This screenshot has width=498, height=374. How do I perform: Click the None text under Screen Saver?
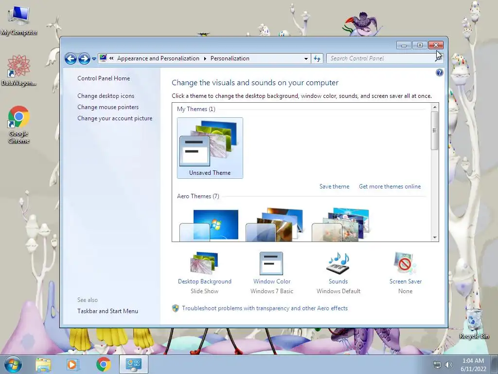coord(405,291)
